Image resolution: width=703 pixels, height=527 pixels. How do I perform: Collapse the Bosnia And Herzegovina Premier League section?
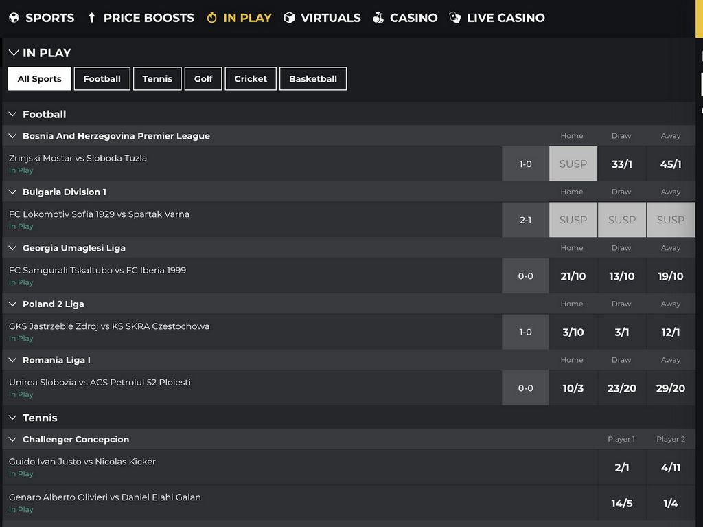click(x=12, y=135)
